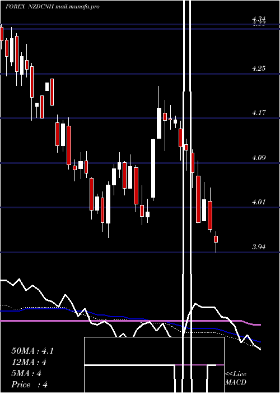Screen dimensions: 280x393
Task: Click the '12MA : 4' readout
Action: click(x=29, y=362)
